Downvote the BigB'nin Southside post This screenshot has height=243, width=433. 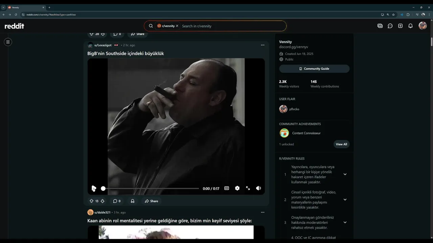pos(102,201)
